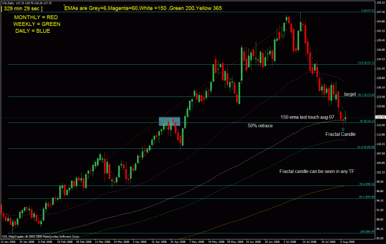Click the cyan arrow above Fractal Candle
The height and width of the screenshot is (244, 386).
pyautogui.click(x=343, y=129)
